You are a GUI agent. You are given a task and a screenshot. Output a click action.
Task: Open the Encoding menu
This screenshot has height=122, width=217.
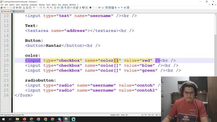[x=25, y=5]
